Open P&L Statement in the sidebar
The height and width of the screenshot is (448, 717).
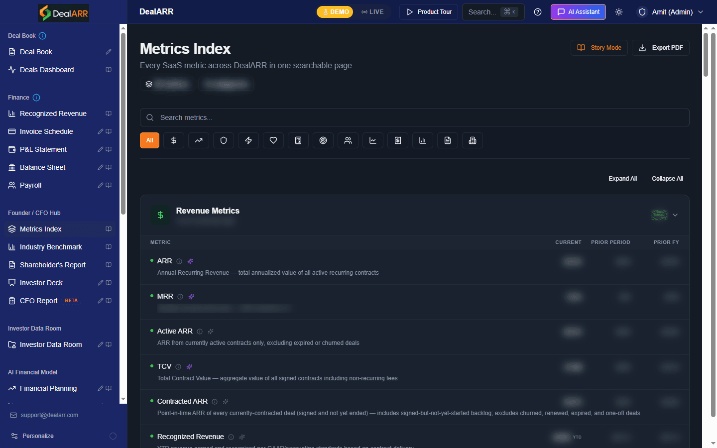click(x=43, y=149)
